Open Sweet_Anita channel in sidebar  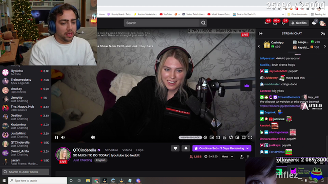(x=26, y=153)
